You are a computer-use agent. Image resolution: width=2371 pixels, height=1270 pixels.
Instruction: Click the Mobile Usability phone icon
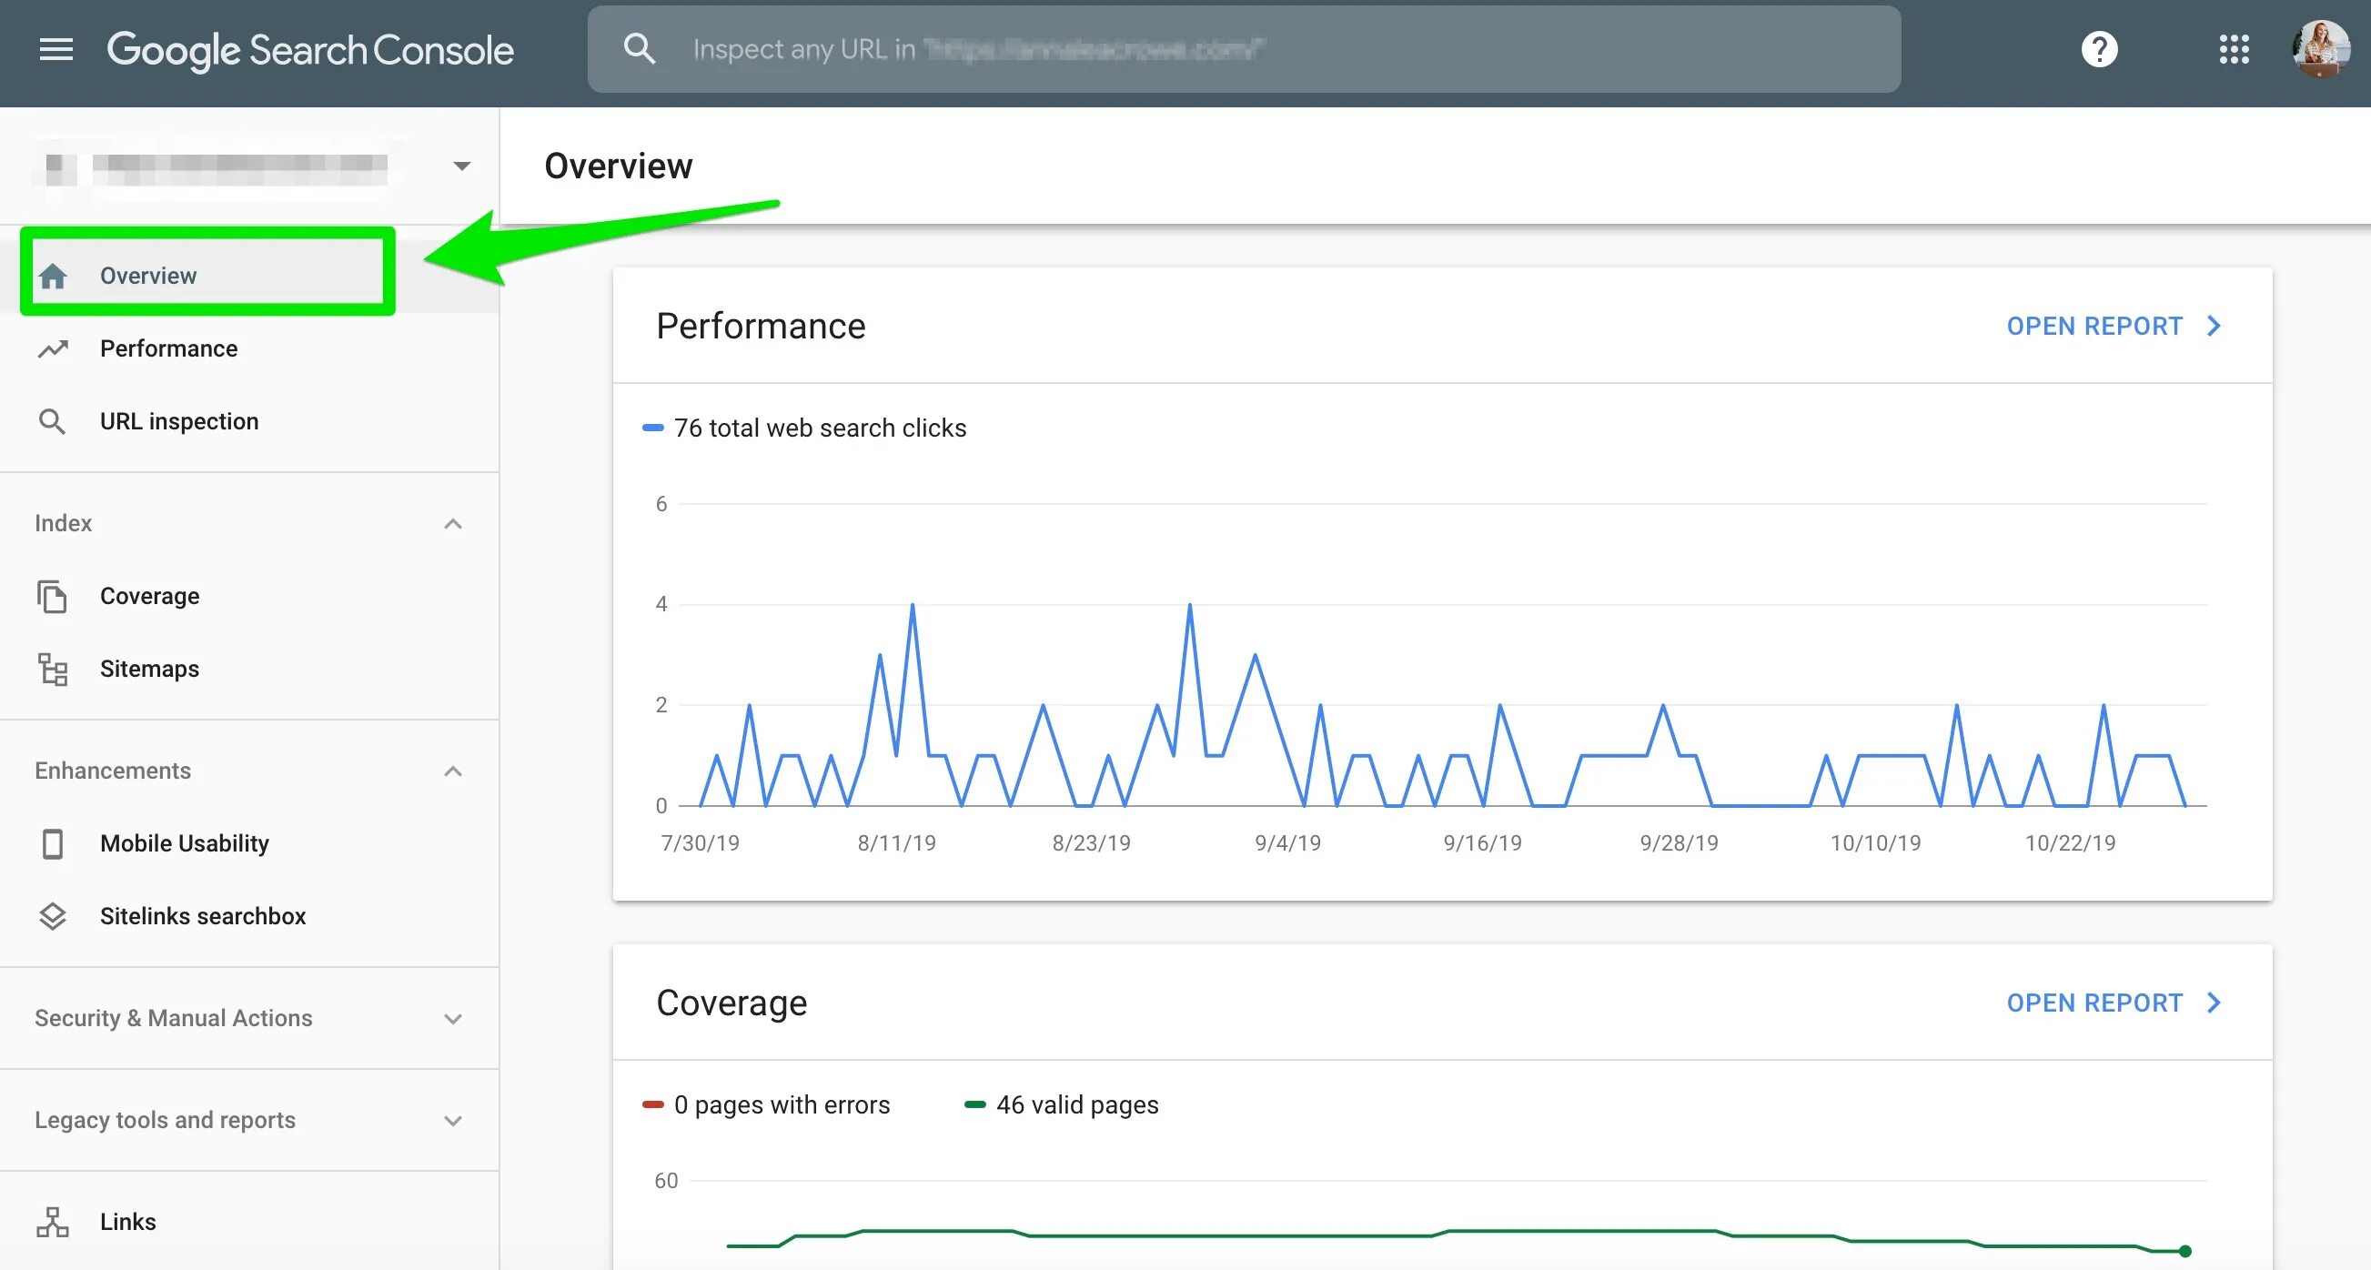[x=53, y=843]
